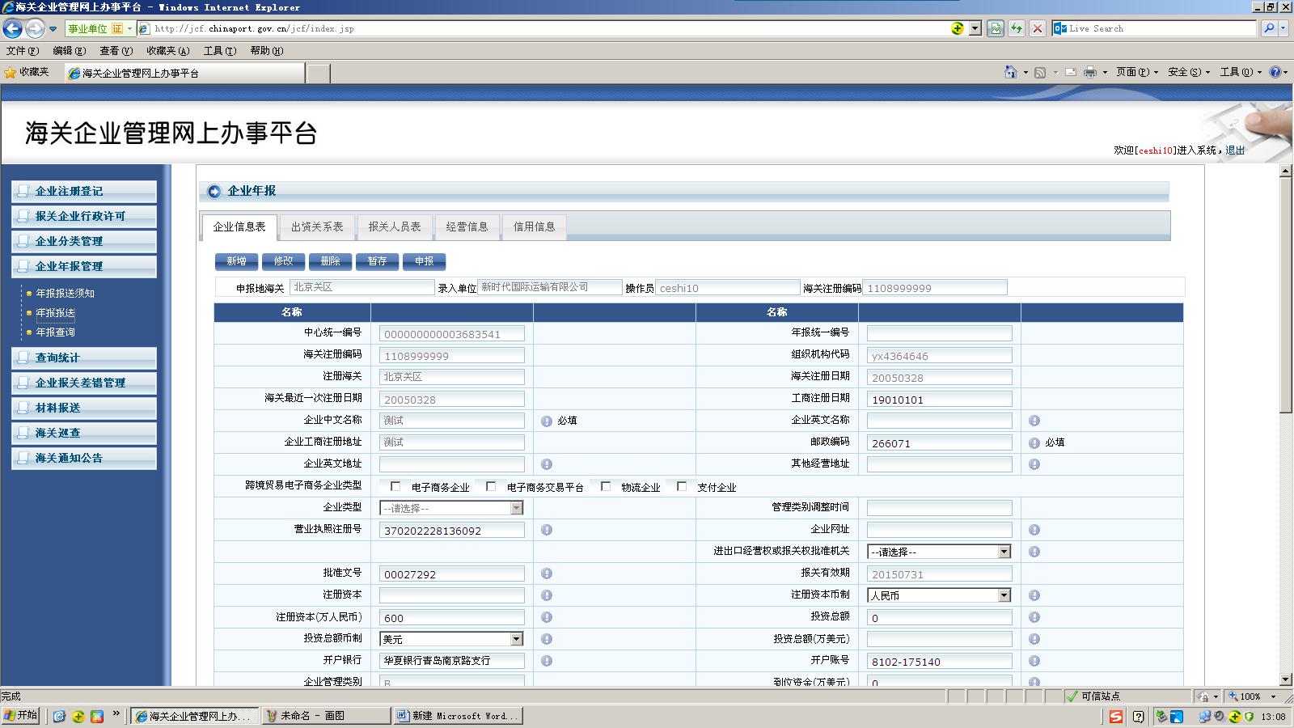Image resolution: width=1294 pixels, height=728 pixels.
Task: Check the 电子商务企业 checkbox
Action: [x=395, y=486]
